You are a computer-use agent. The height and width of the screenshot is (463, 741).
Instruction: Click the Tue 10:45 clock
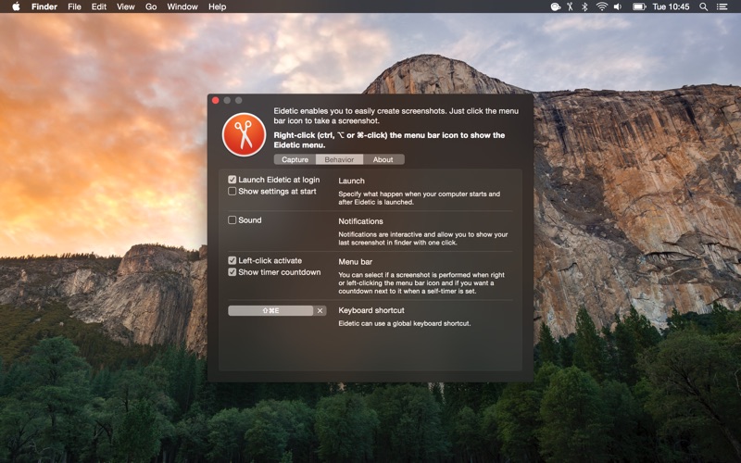pyautogui.click(x=671, y=6)
